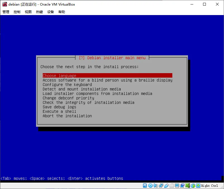
Task: Click the optical disc status icon
Action: pyautogui.click(x=150, y=186)
